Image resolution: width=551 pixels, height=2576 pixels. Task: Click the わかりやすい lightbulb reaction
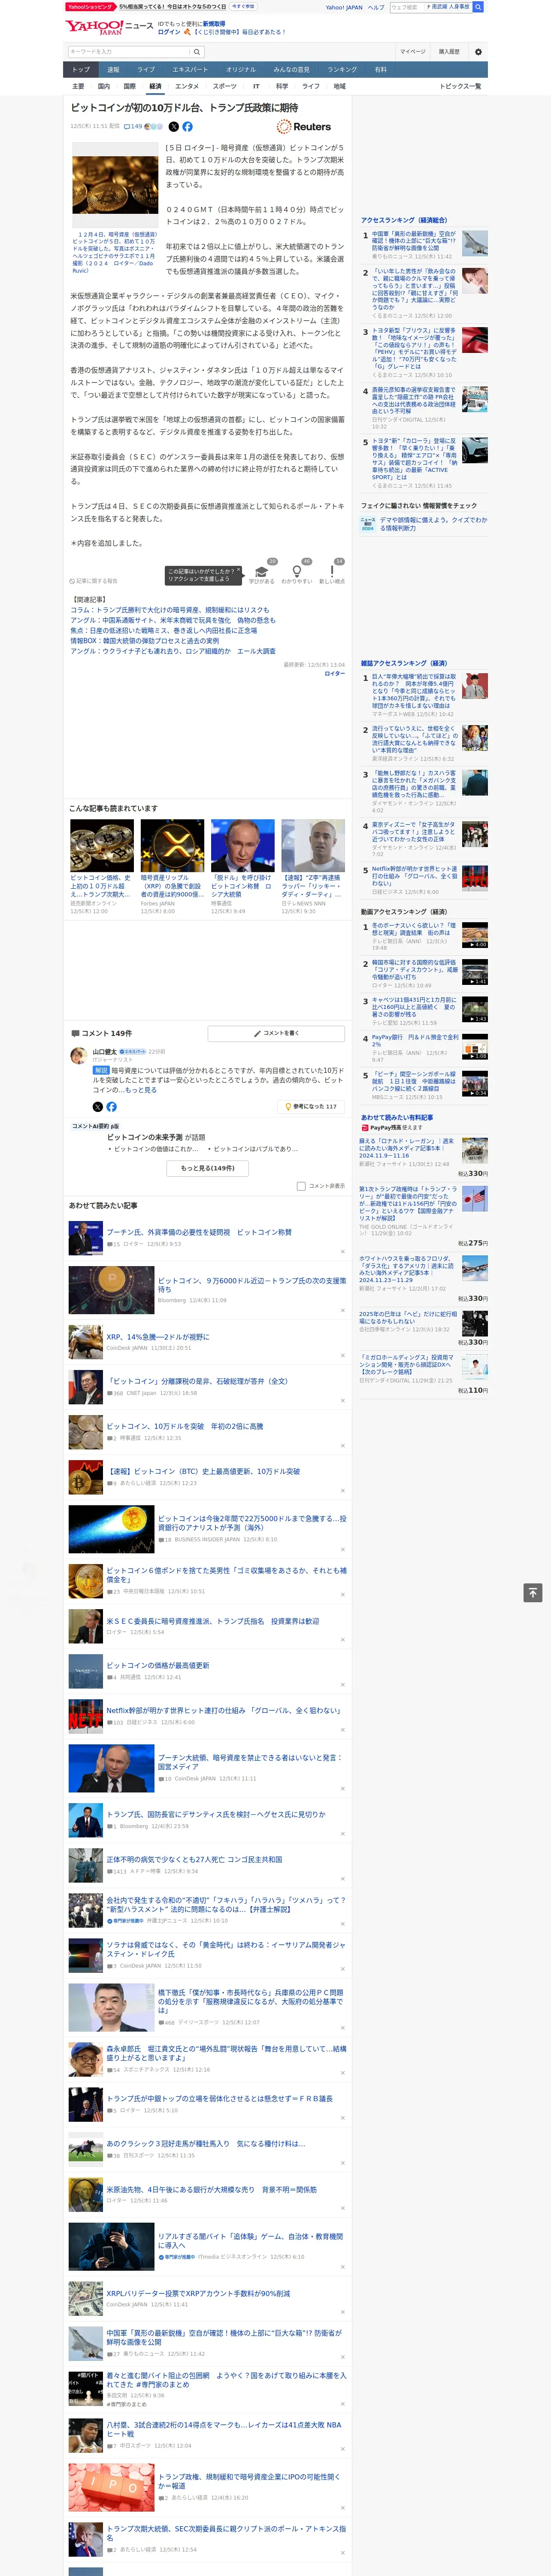coord(296,573)
